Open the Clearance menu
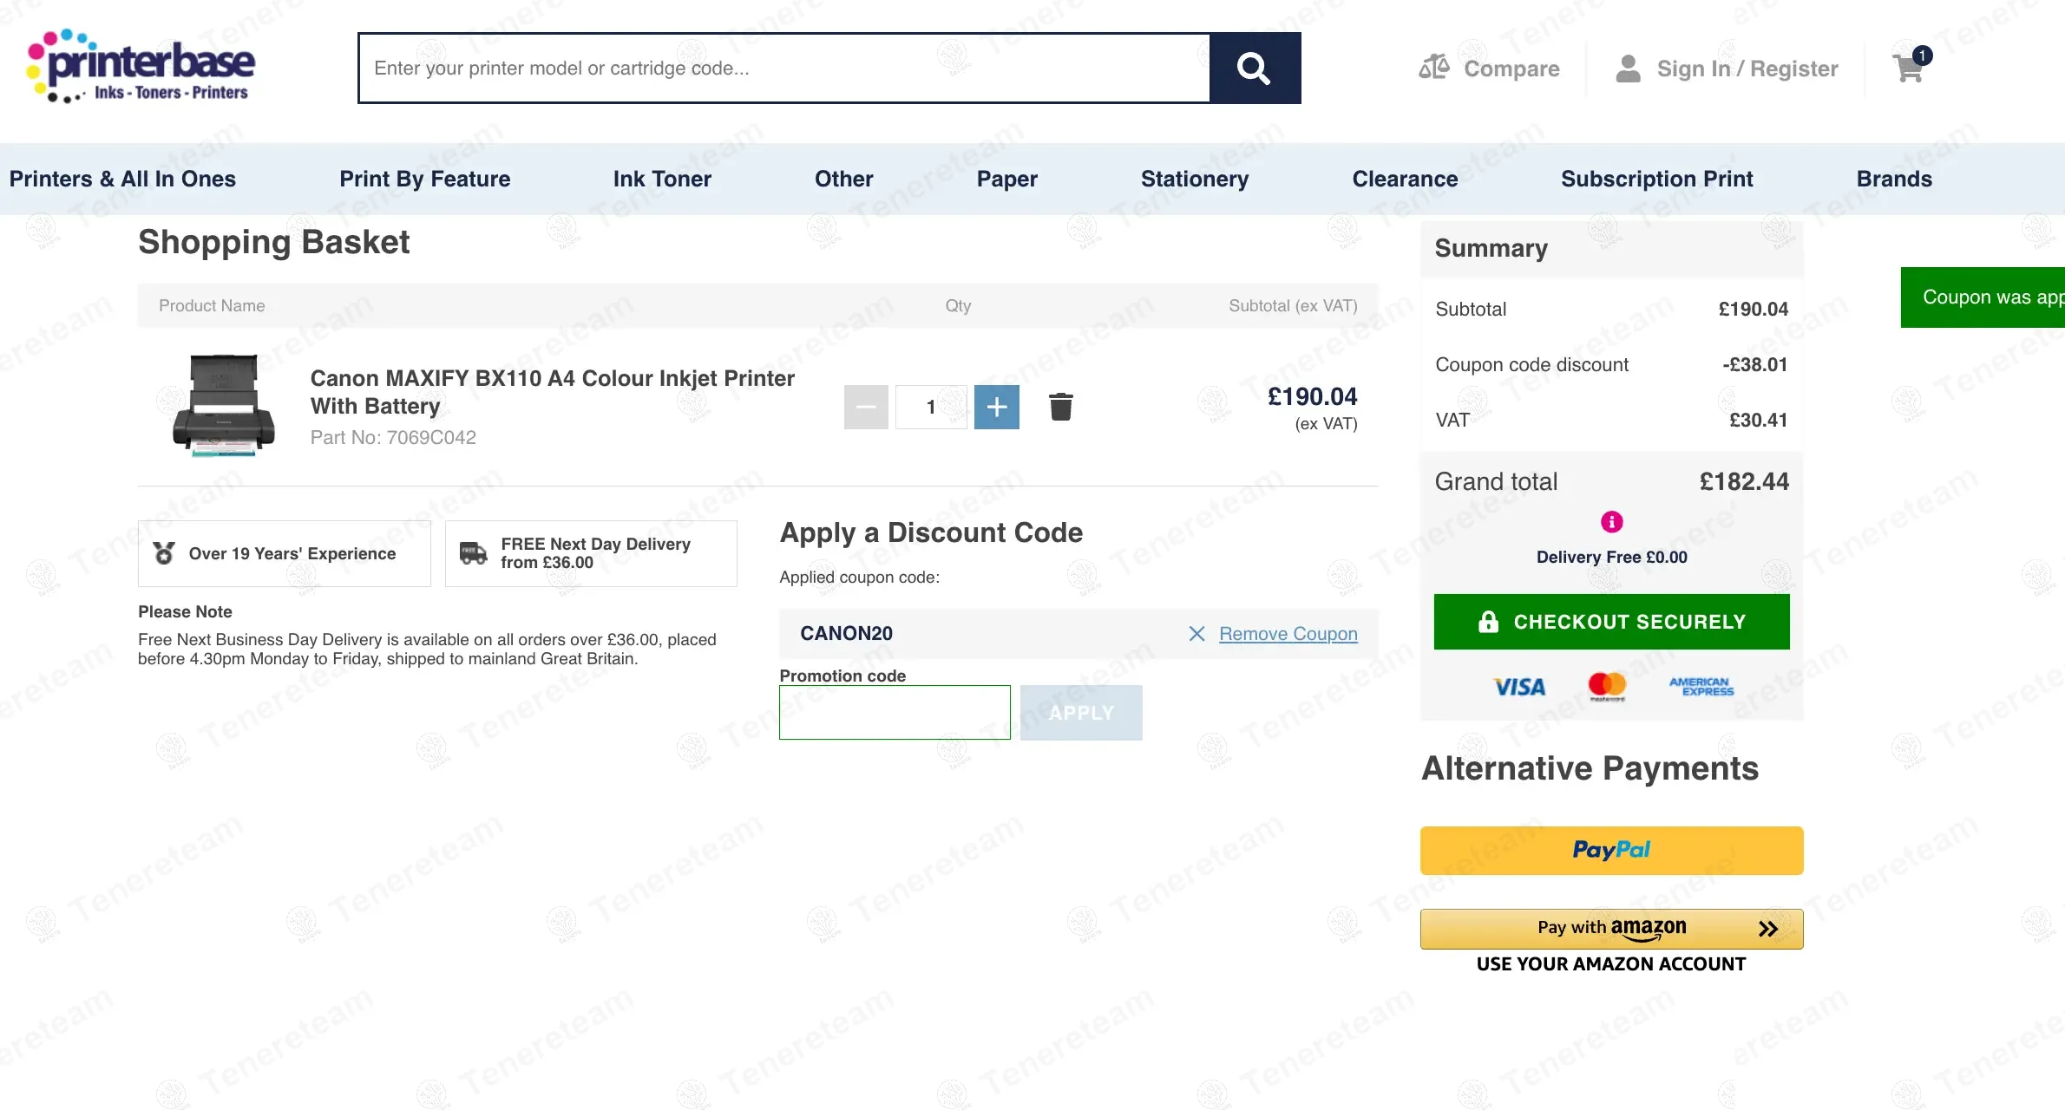 (x=1405, y=179)
